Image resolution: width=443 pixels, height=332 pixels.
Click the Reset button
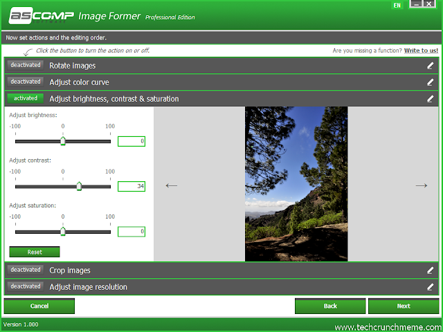point(35,252)
